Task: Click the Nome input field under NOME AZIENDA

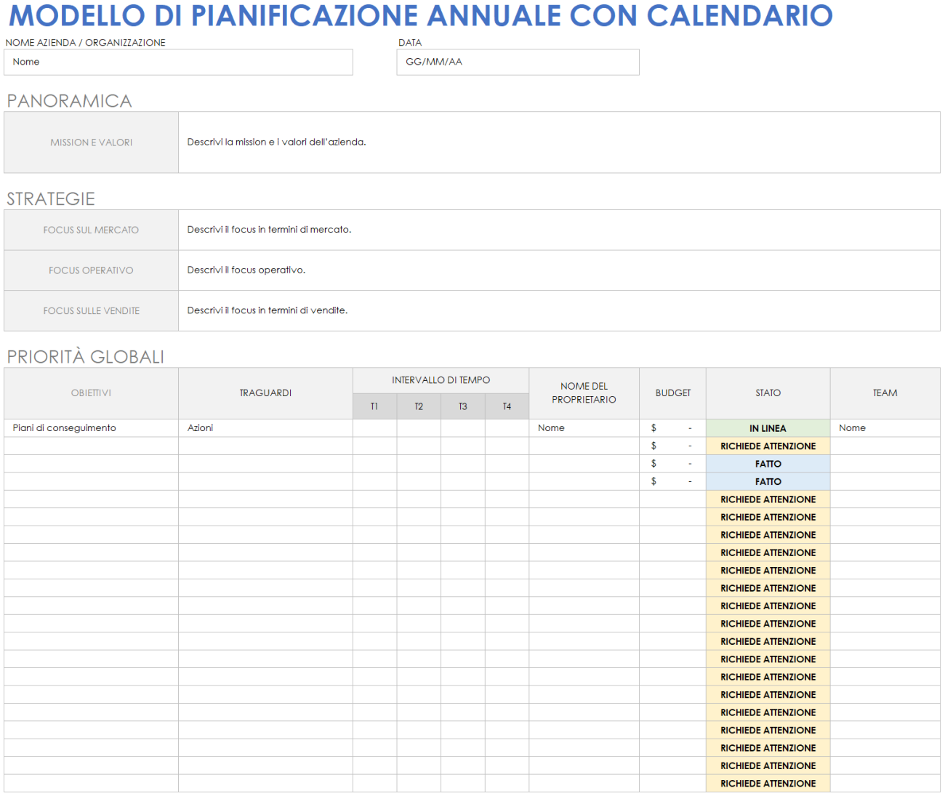Action: coord(178,62)
